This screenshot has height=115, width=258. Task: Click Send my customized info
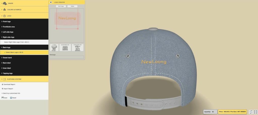pyautogui.click(x=11, y=93)
